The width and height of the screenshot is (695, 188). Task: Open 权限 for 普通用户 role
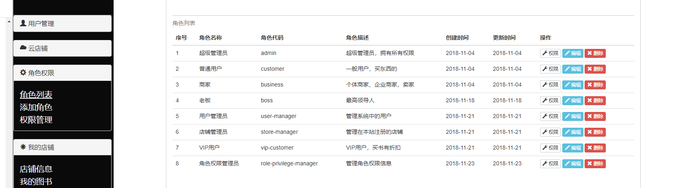(550, 69)
